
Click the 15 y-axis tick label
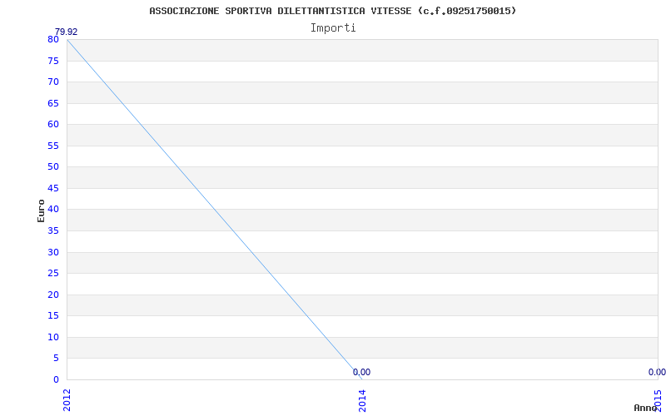pos(53,316)
